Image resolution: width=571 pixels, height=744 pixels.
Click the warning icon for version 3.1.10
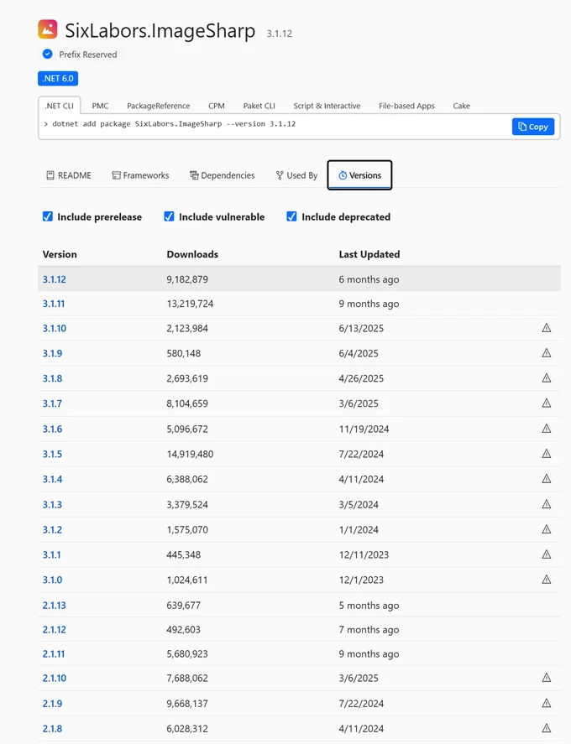547,328
